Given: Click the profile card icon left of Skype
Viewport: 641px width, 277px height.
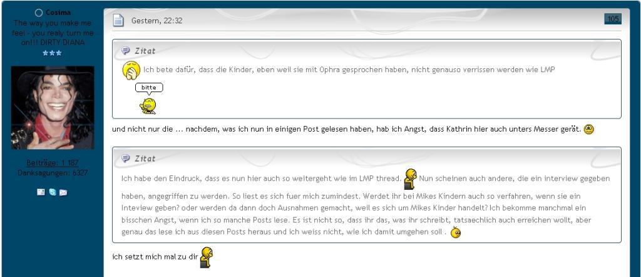Looking at the screenshot, I should [x=41, y=192].
